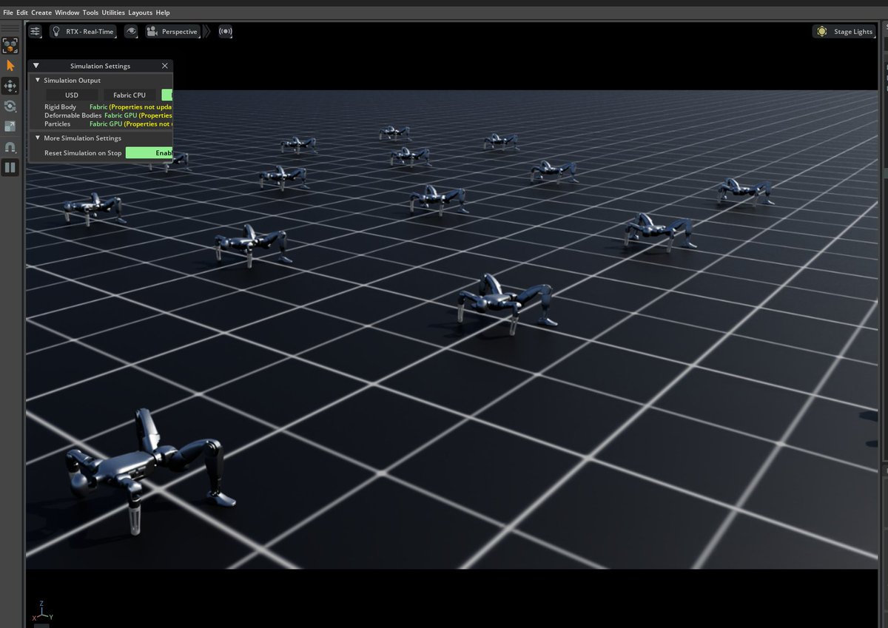This screenshot has width=888, height=628.
Task: Collapse the More Simulation Settings section
Action: tap(38, 138)
